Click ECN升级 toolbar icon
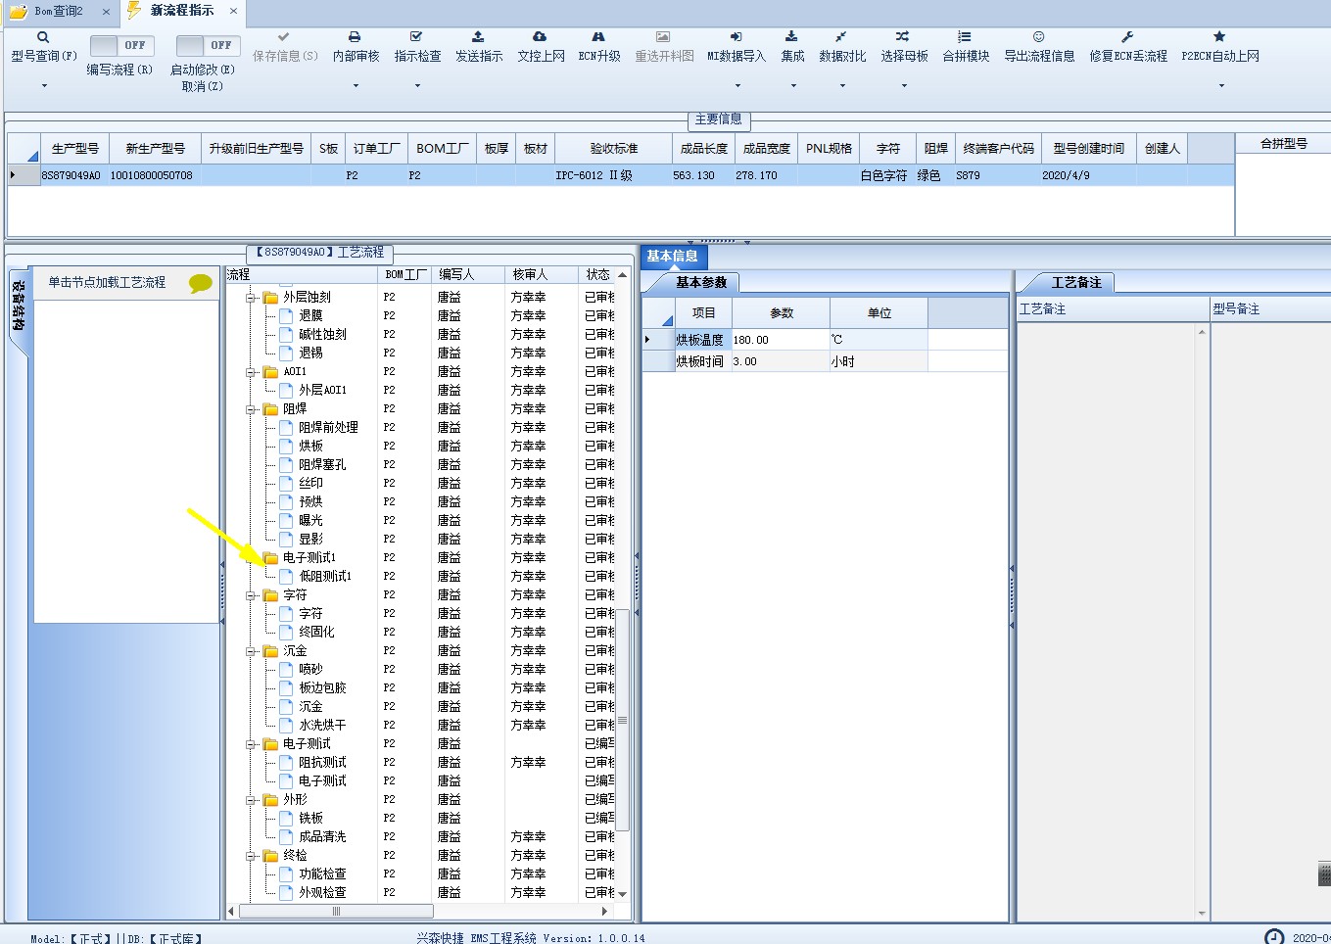1331x944 pixels. [x=598, y=37]
